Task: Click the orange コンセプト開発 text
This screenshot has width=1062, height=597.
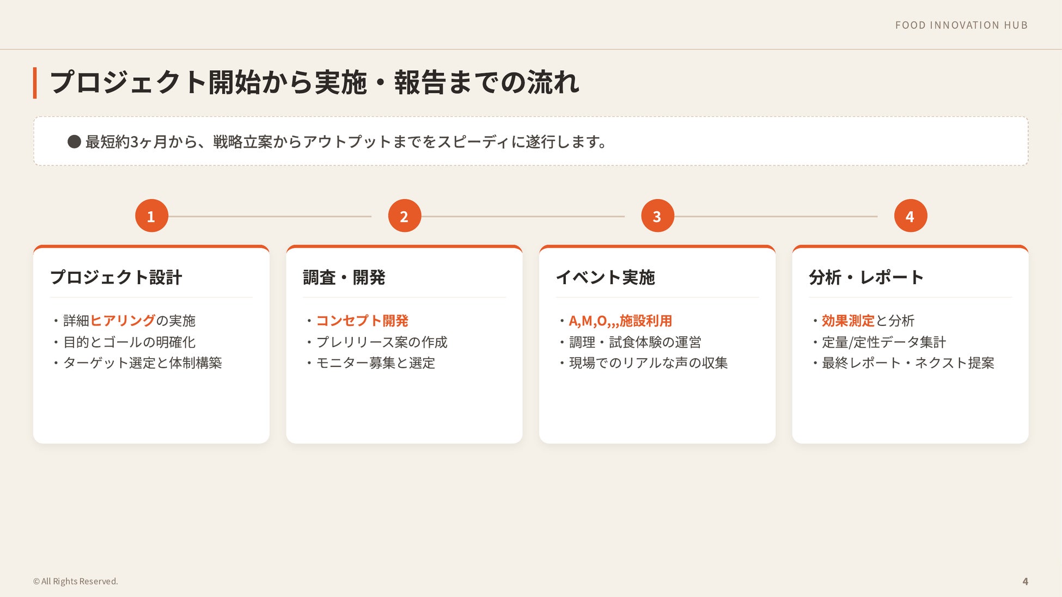Action: pyautogui.click(x=362, y=321)
